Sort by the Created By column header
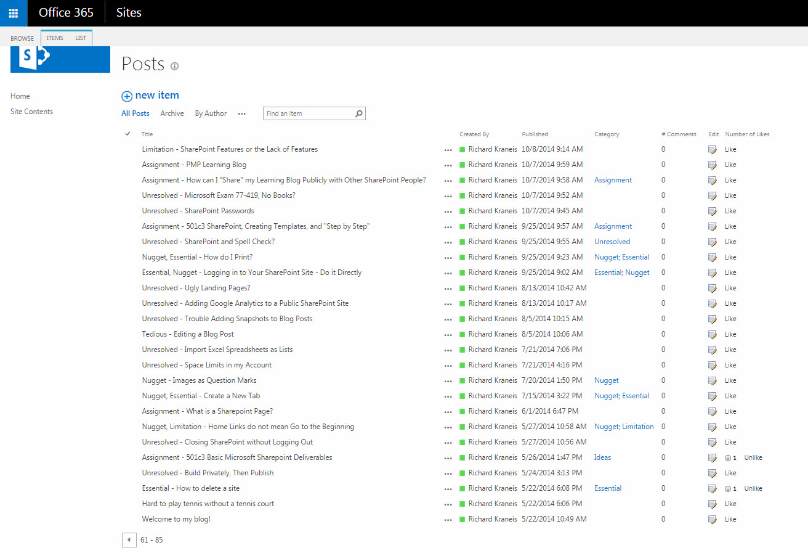808x553 pixels. tap(474, 134)
